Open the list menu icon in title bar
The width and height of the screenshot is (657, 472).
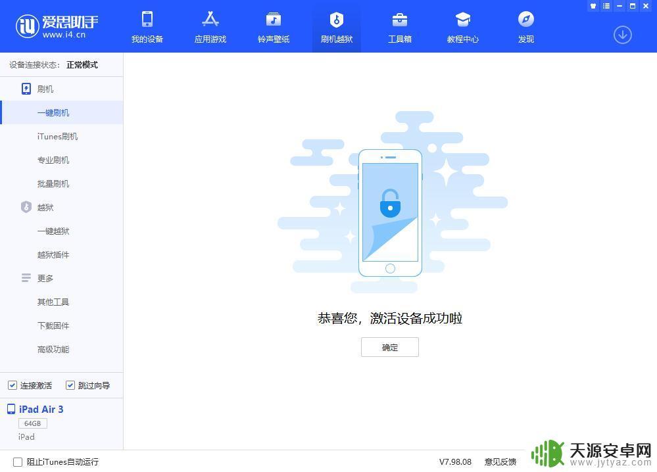pos(606,6)
